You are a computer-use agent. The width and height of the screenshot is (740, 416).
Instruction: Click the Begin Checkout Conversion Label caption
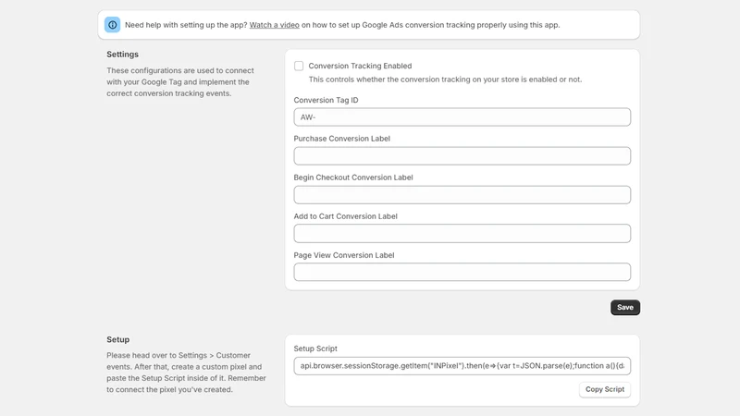point(353,177)
